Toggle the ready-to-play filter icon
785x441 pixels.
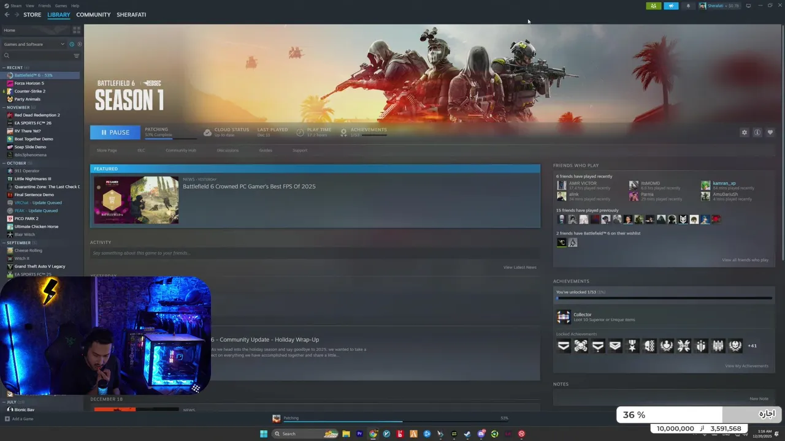pyautogui.click(x=80, y=44)
